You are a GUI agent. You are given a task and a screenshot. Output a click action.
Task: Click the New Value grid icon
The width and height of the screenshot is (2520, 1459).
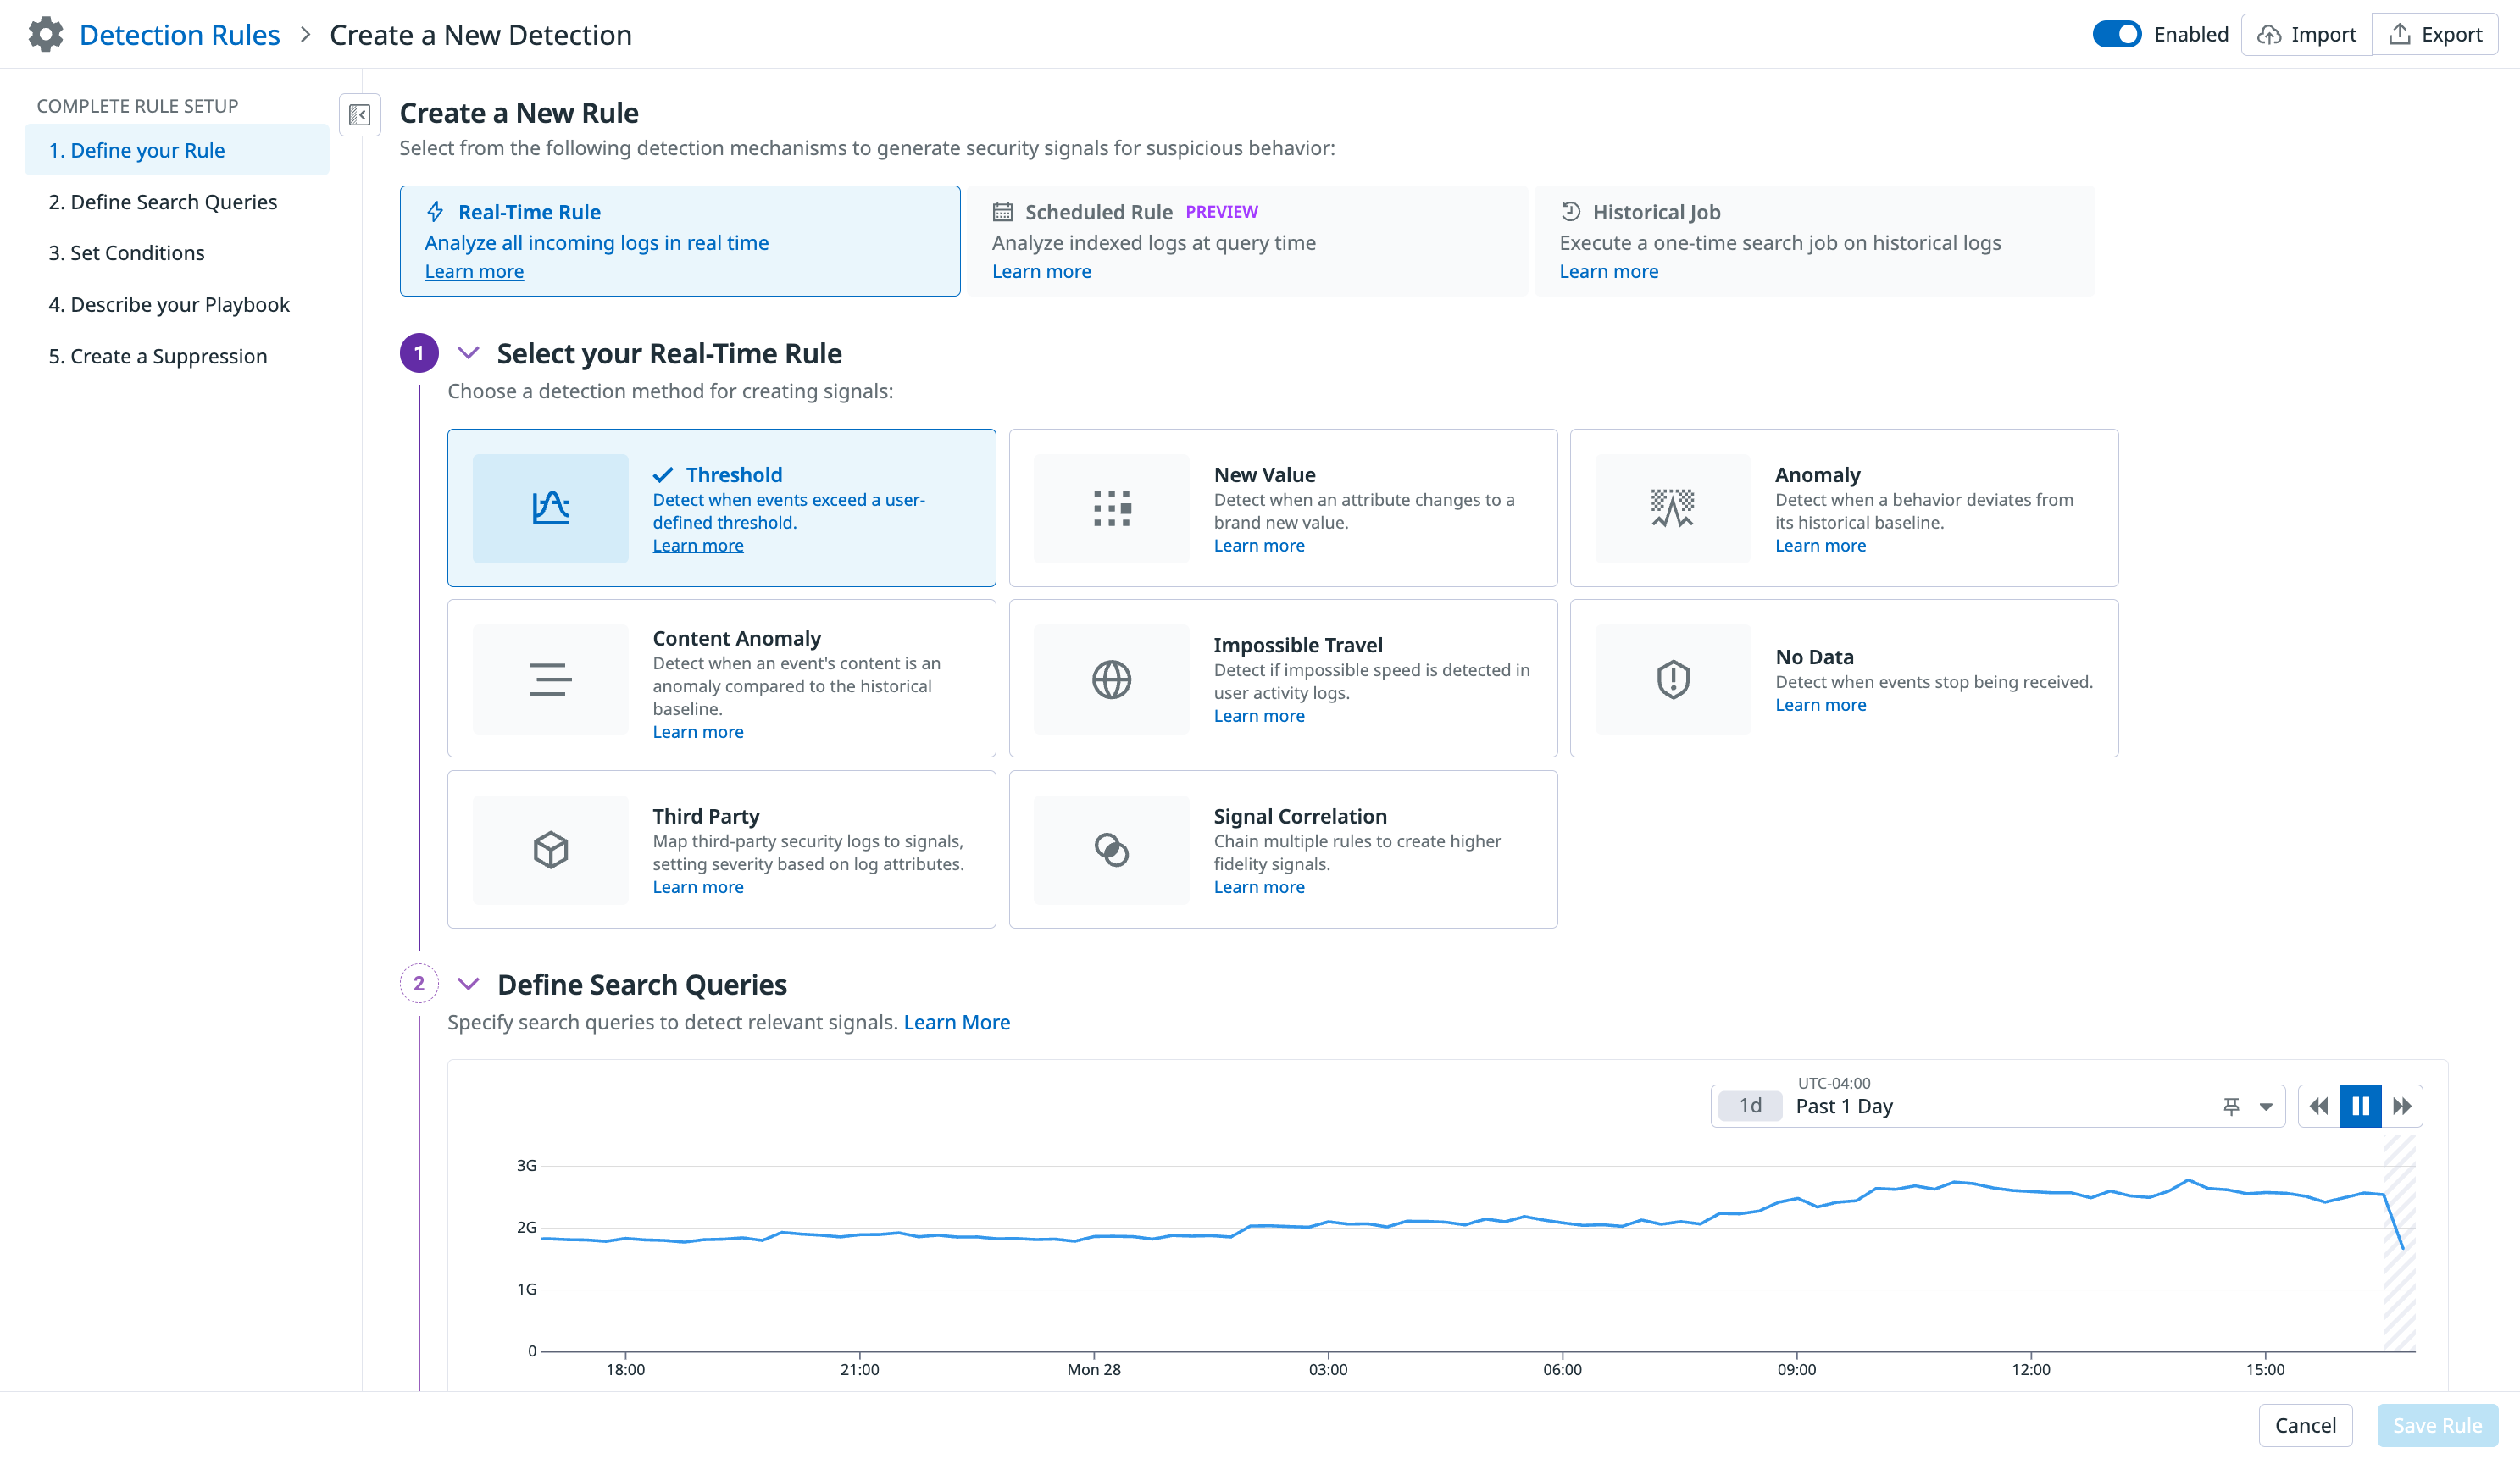coord(1111,508)
